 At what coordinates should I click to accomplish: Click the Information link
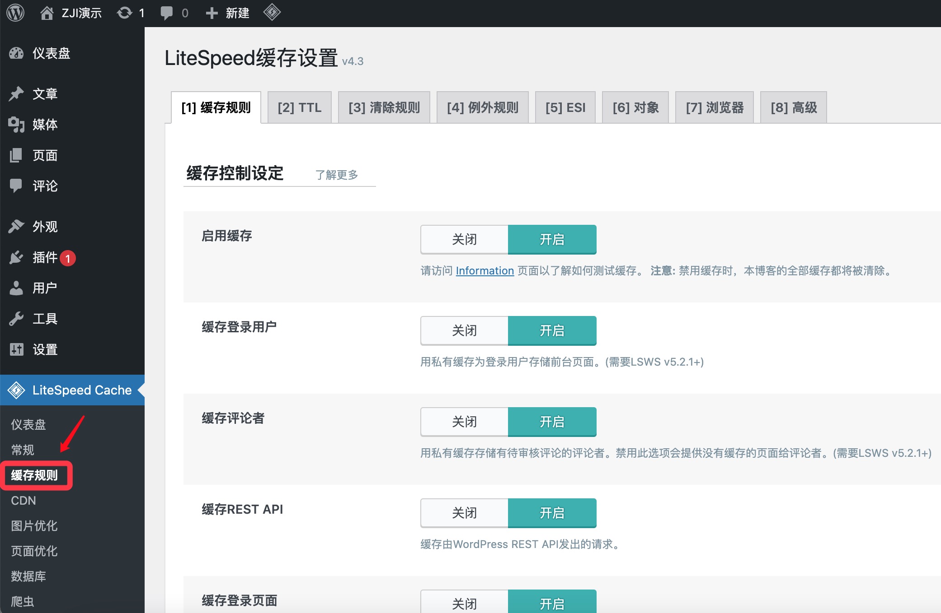pyautogui.click(x=485, y=270)
